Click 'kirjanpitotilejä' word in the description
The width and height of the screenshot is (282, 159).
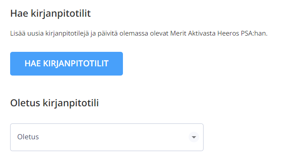(67, 33)
